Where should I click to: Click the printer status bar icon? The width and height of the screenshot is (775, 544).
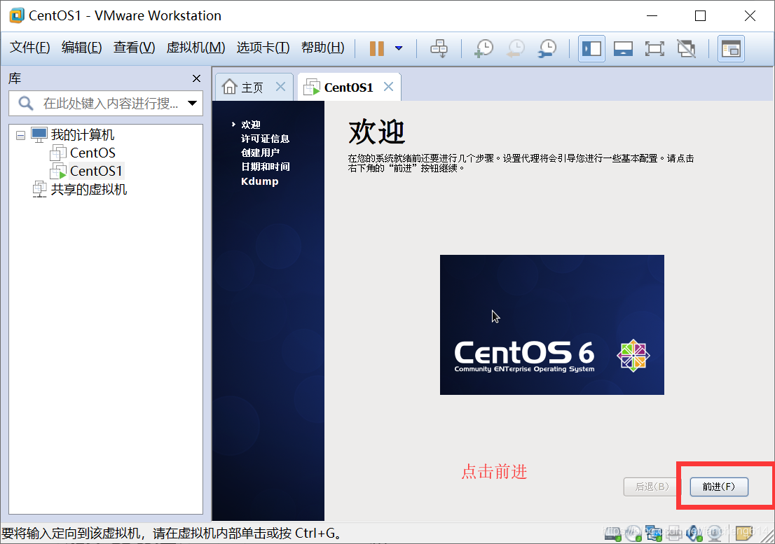coord(674,533)
